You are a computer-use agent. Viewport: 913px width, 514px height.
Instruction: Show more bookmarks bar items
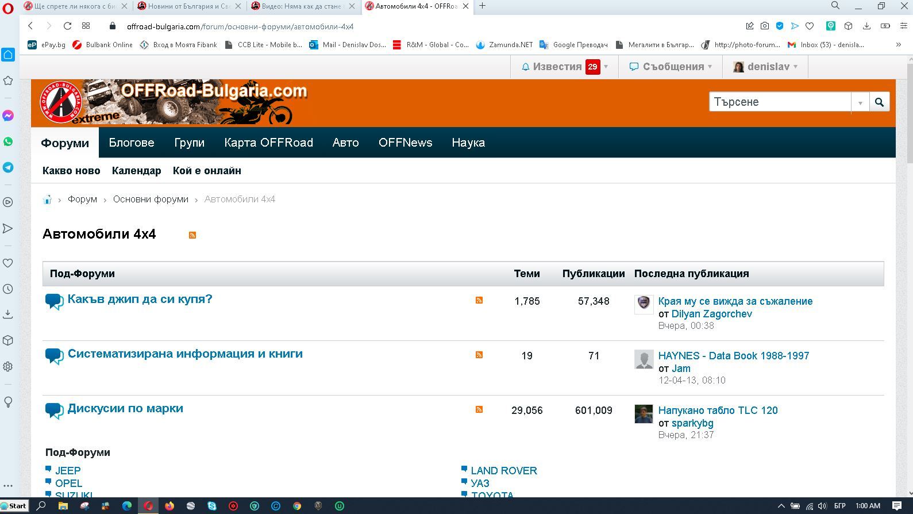(x=899, y=44)
